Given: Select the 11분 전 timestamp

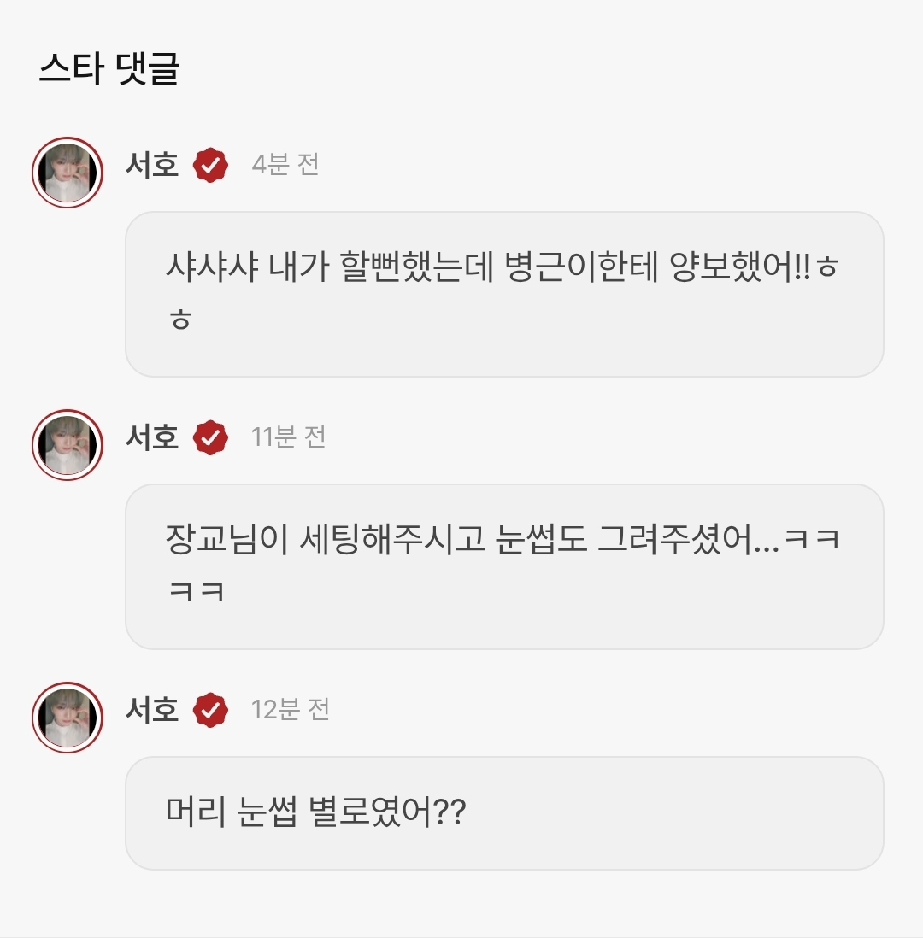Looking at the screenshot, I should (x=288, y=437).
